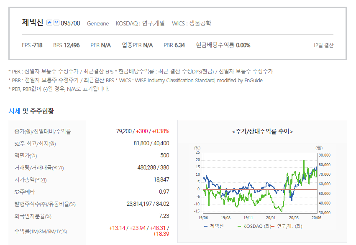356x245 pixels.
Task: Click the closing price value 79,200 / +300
Action: click(x=132, y=131)
